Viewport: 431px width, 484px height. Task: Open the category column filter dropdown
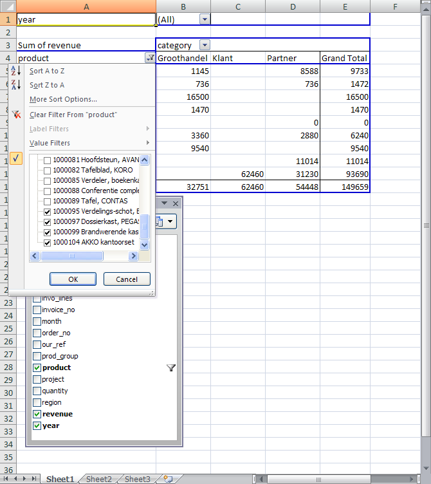click(x=205, y=45)
